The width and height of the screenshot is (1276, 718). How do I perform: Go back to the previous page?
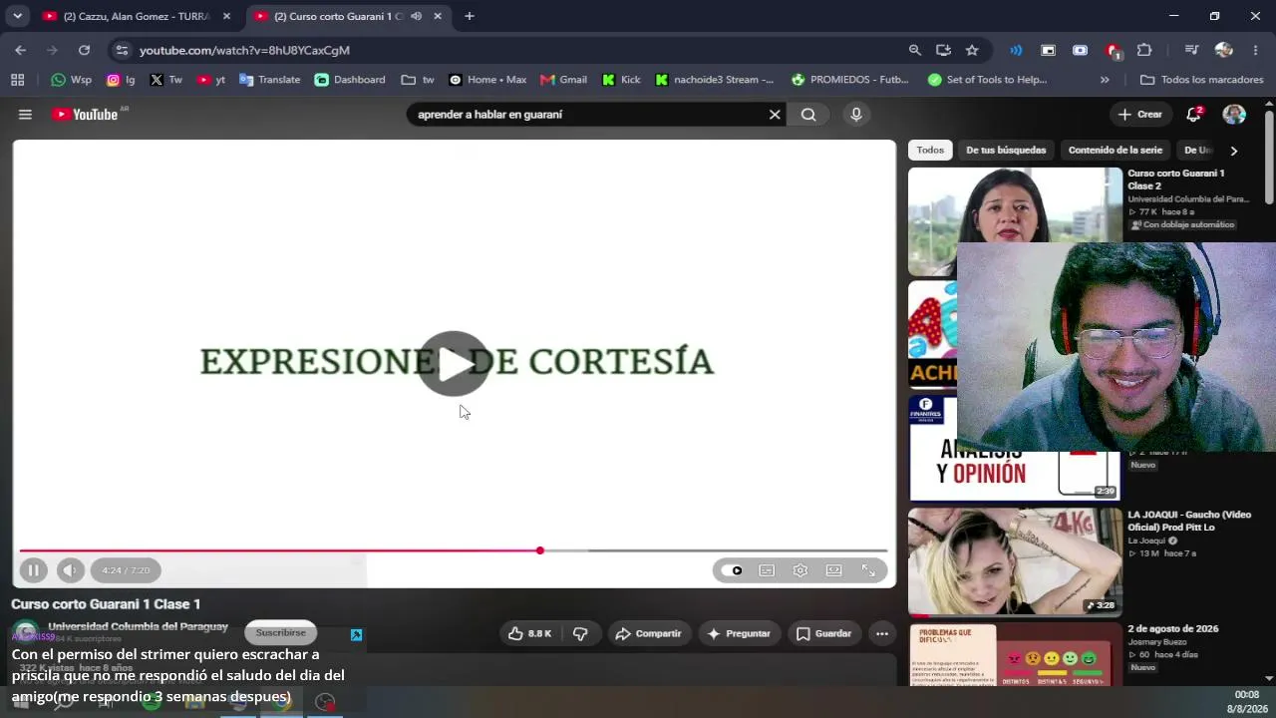21,50
